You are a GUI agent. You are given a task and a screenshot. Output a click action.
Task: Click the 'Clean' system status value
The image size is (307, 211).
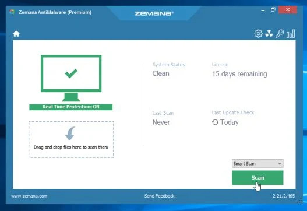(x=161, y=73)
